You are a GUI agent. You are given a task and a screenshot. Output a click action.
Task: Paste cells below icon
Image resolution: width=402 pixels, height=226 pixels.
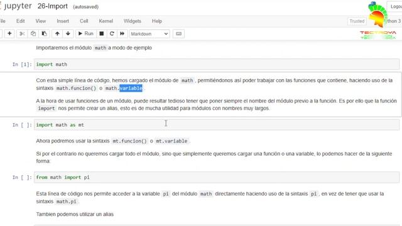[x=44, y=33]
